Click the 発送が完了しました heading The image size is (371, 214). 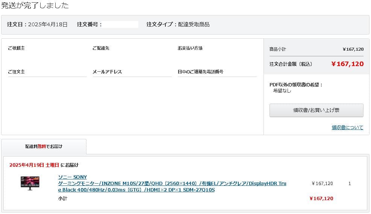[35, 5]
